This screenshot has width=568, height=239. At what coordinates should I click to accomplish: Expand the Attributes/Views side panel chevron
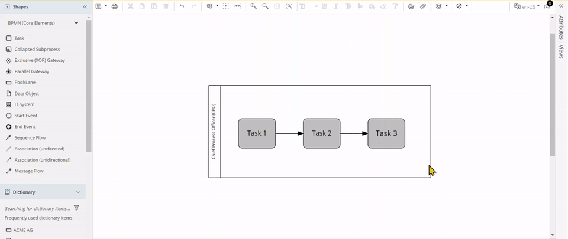point(561,6)
